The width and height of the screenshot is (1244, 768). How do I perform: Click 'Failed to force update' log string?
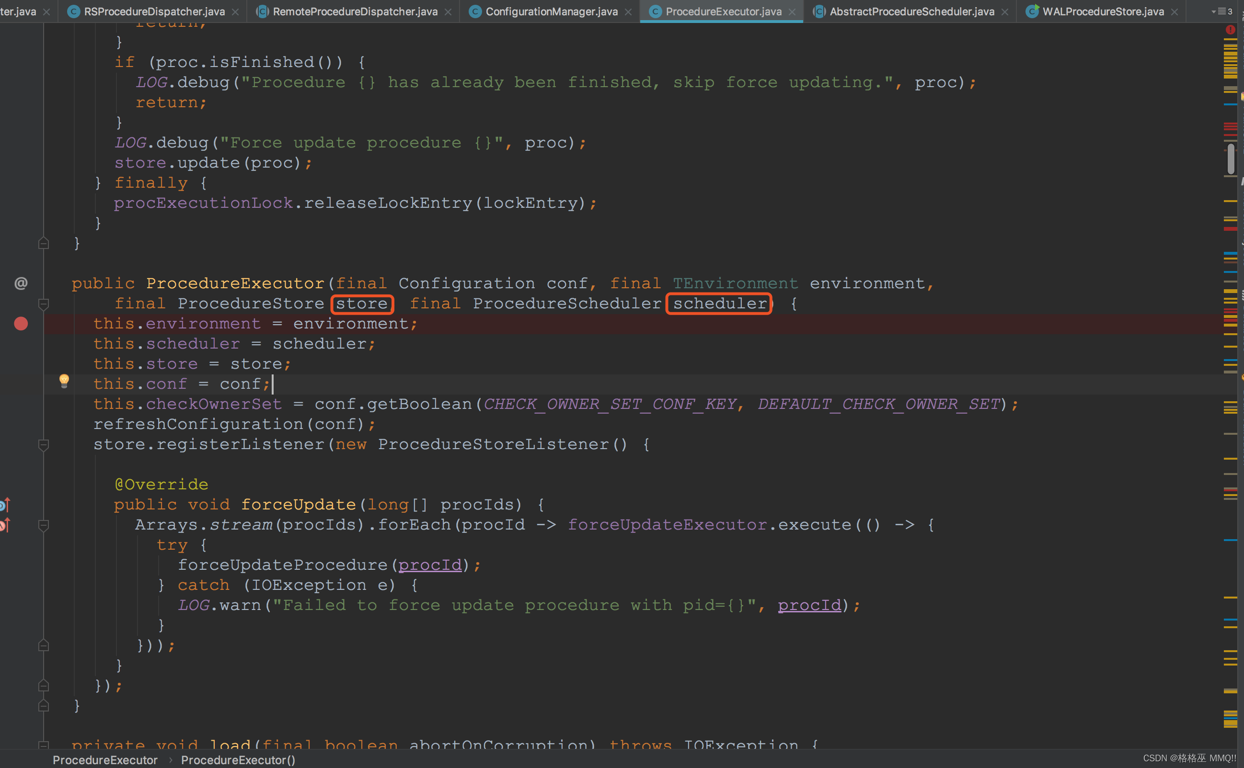514,605
